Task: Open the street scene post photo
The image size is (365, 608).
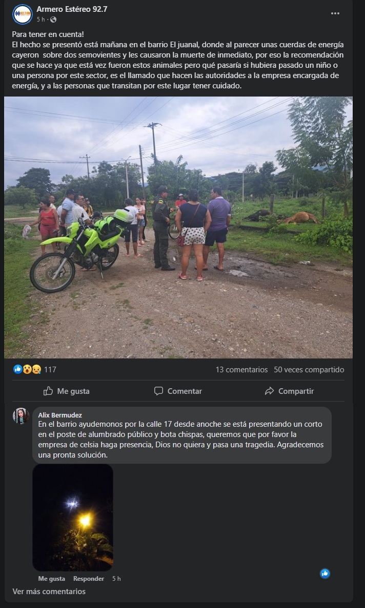Action: tap(178, 227)
